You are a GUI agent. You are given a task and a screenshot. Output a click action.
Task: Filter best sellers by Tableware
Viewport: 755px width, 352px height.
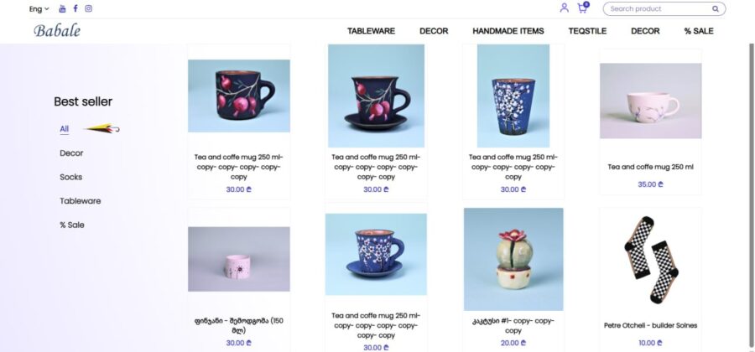(81, 201)
